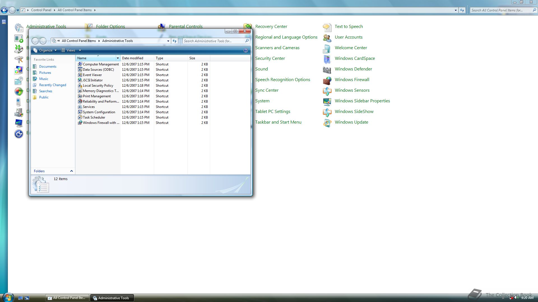
Task: Open Scanners and Cameras link
Action: [277, 48]
